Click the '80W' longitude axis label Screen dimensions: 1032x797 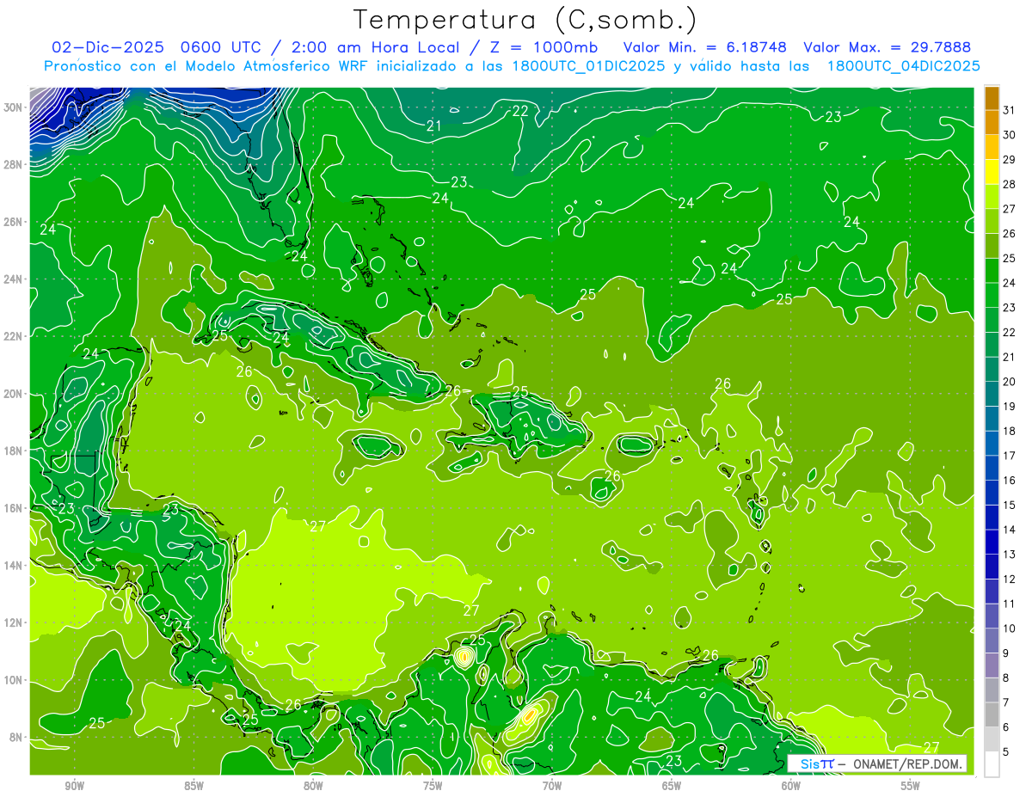[313, 786]
